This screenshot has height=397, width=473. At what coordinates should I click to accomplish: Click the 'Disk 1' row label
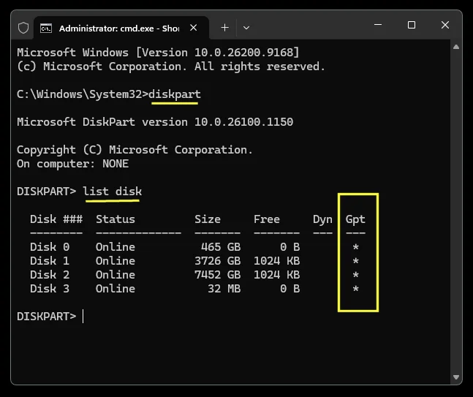coord(50,261)
